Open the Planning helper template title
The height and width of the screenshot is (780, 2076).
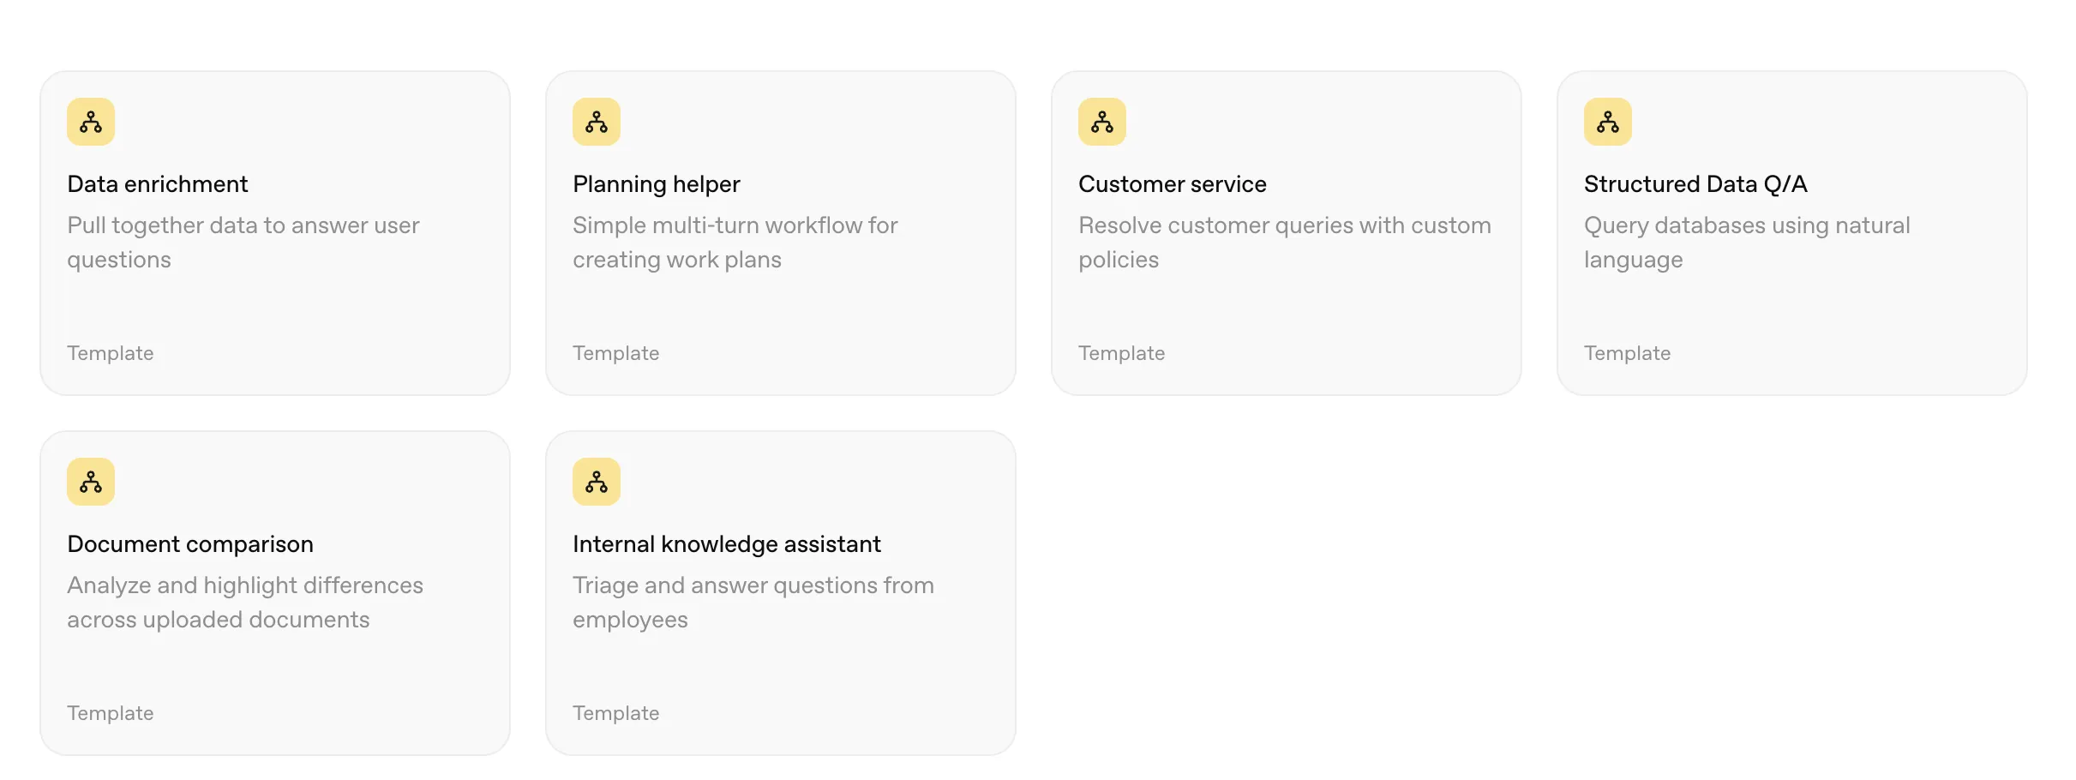pyautogui.click(x=657, y=184)
